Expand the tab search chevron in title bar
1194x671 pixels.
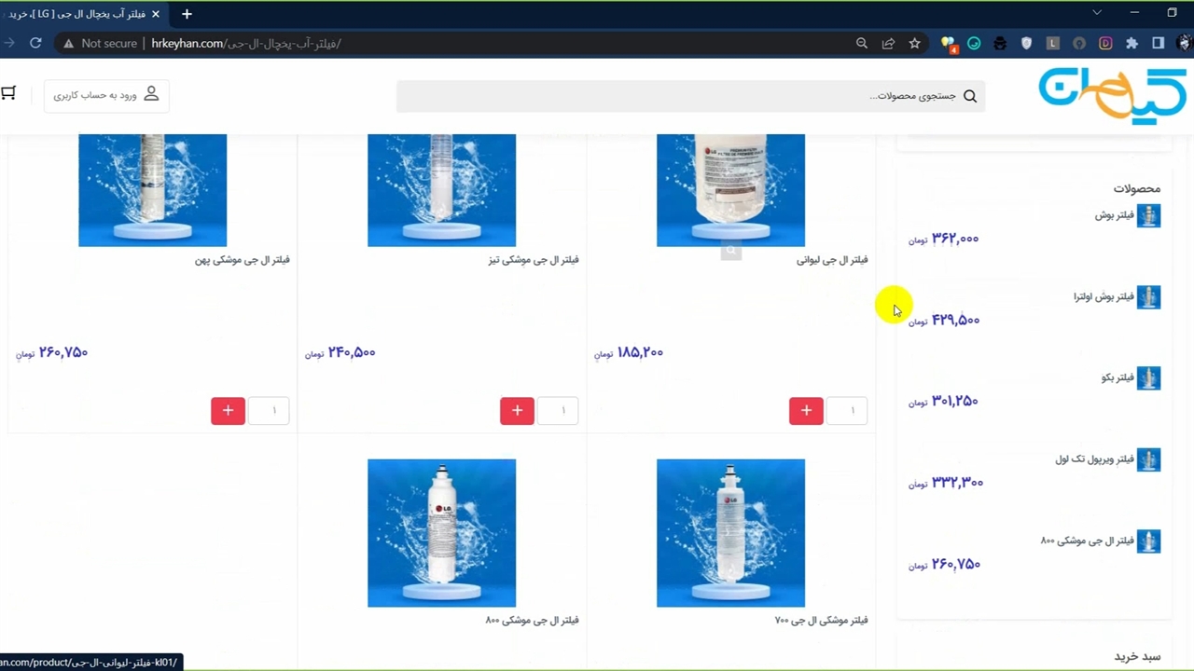(x=1097, y=13)
